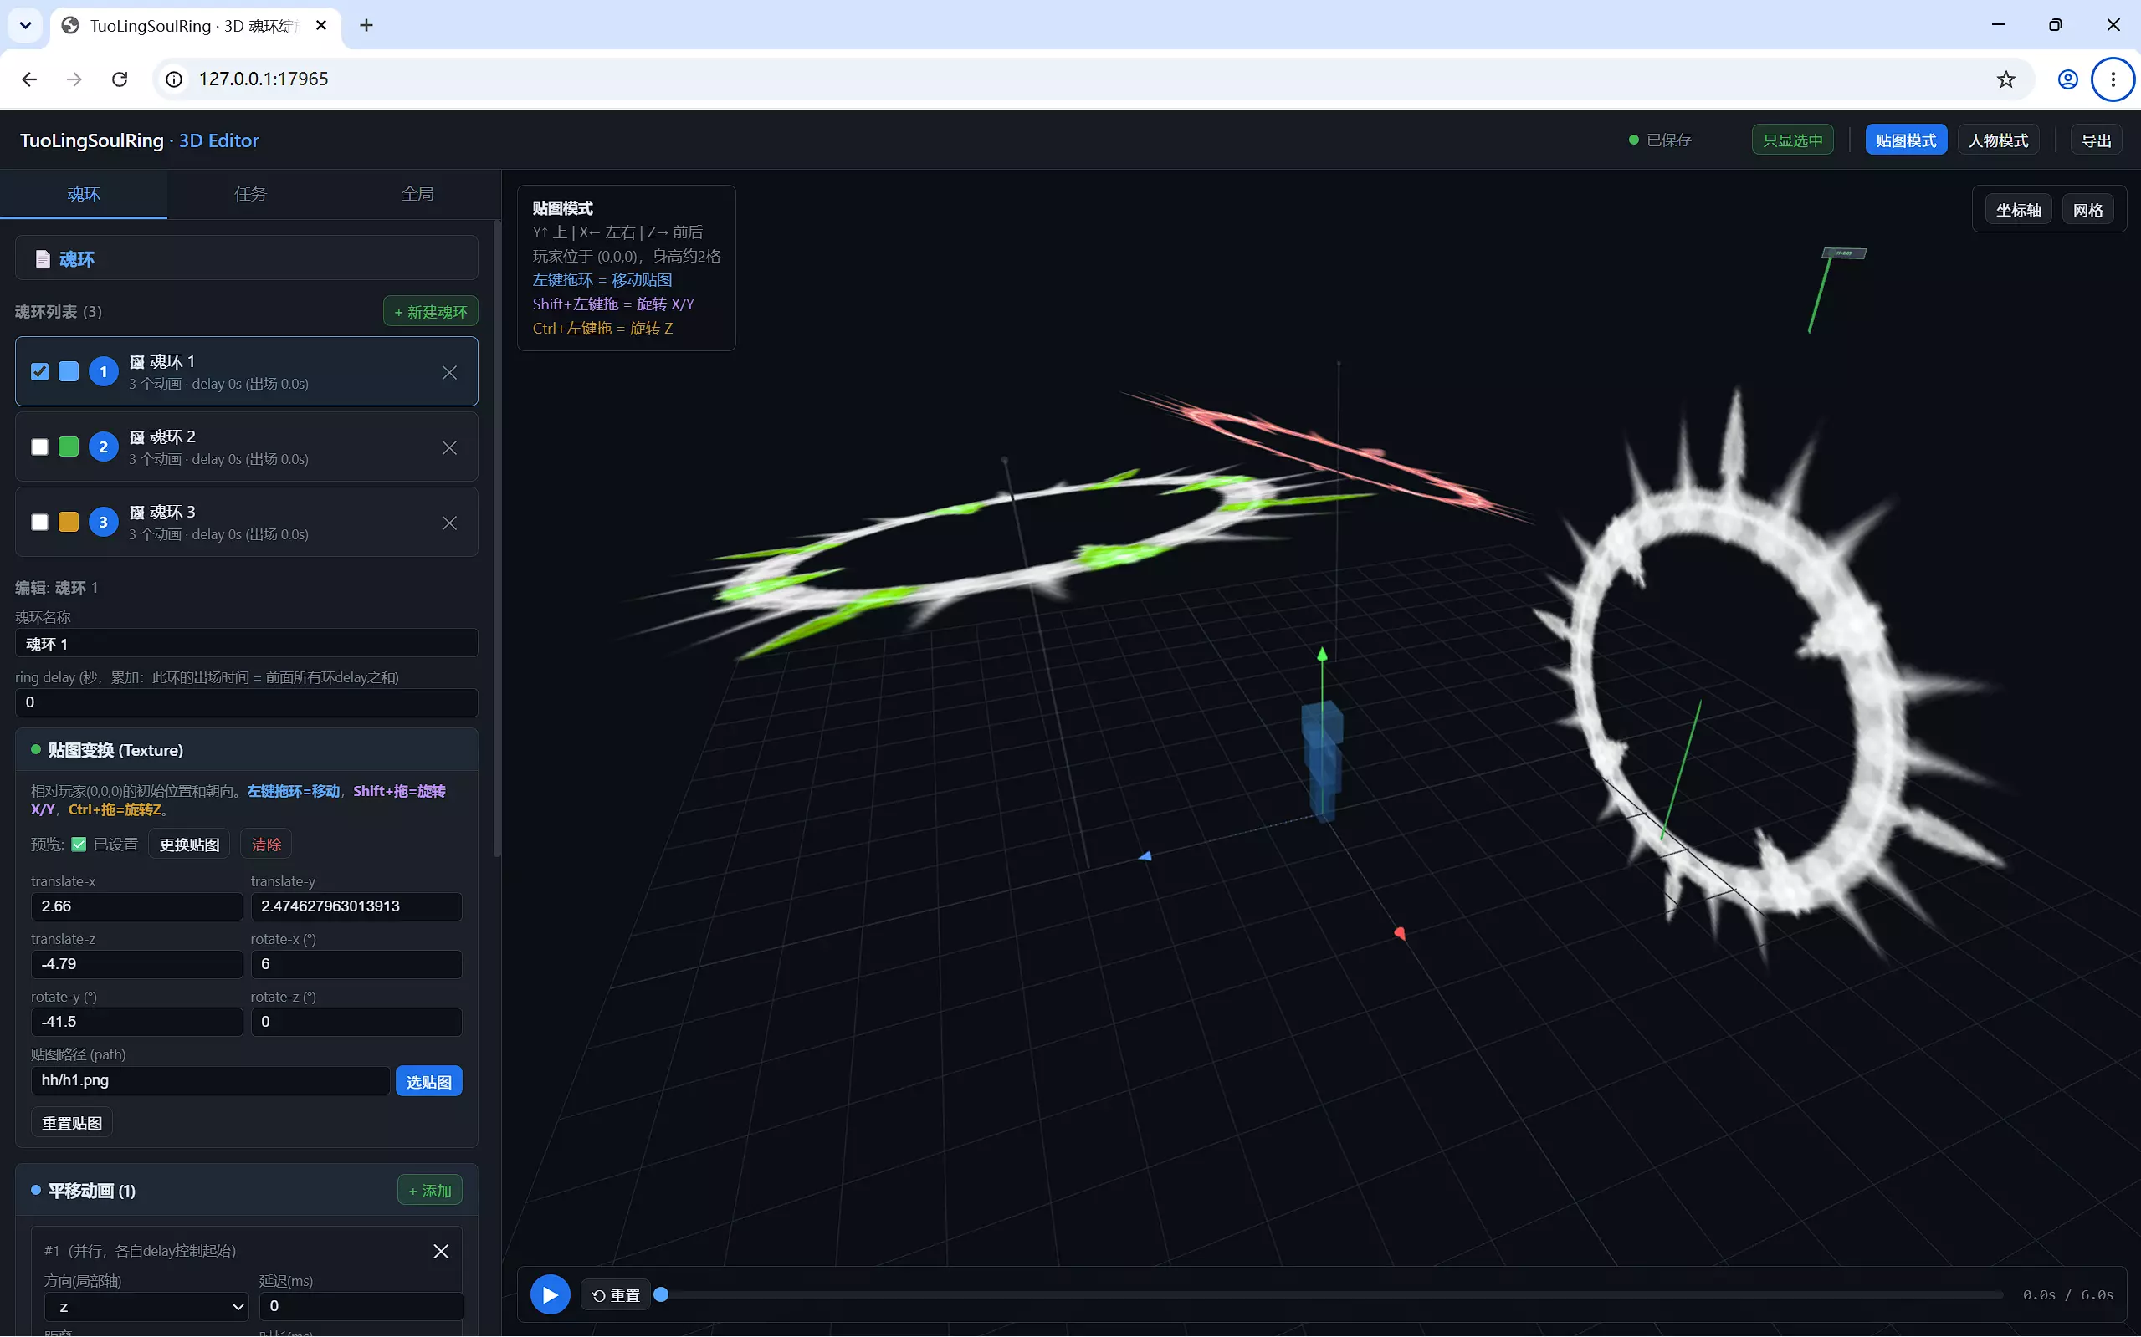The width and height of the screenshot is (2141, 1337).
Task: Switch to the 任务 tab
Action: (x=250, y=194)
